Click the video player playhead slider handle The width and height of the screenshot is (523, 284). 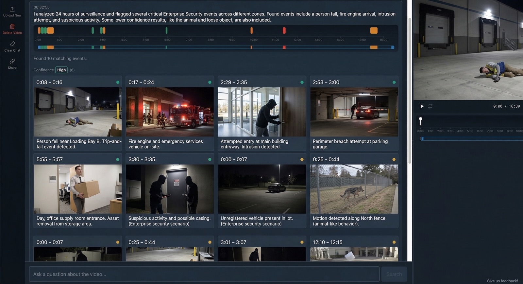(x=421, y=119)
